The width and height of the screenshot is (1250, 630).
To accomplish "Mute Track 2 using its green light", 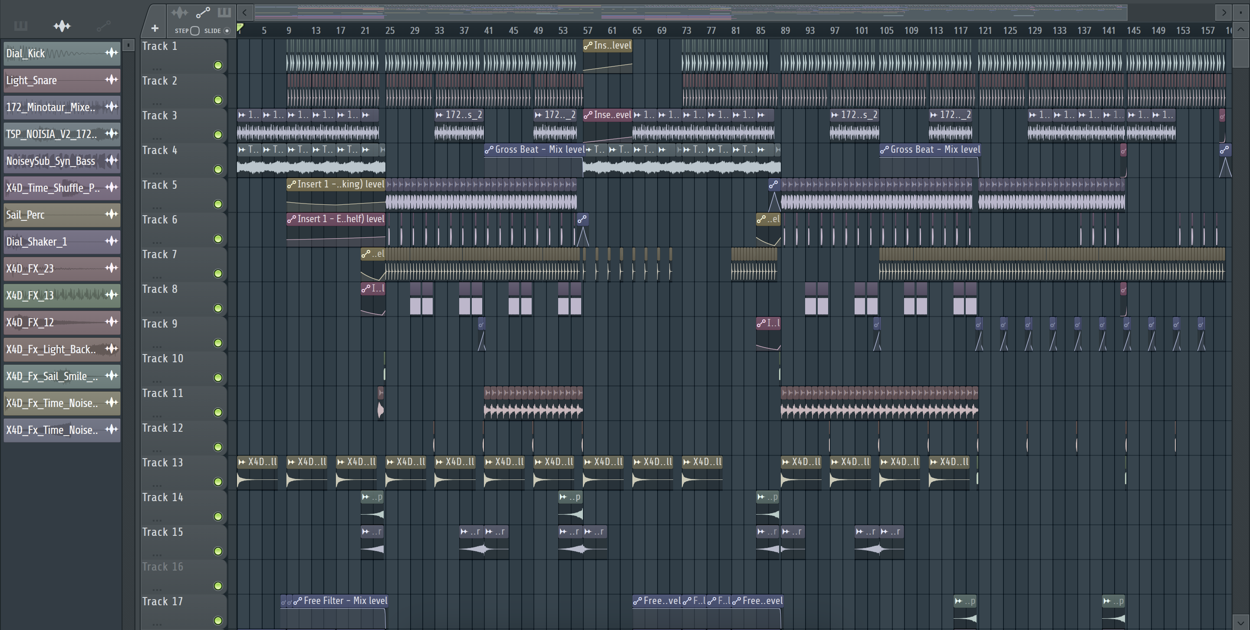I will pos(218,100).
